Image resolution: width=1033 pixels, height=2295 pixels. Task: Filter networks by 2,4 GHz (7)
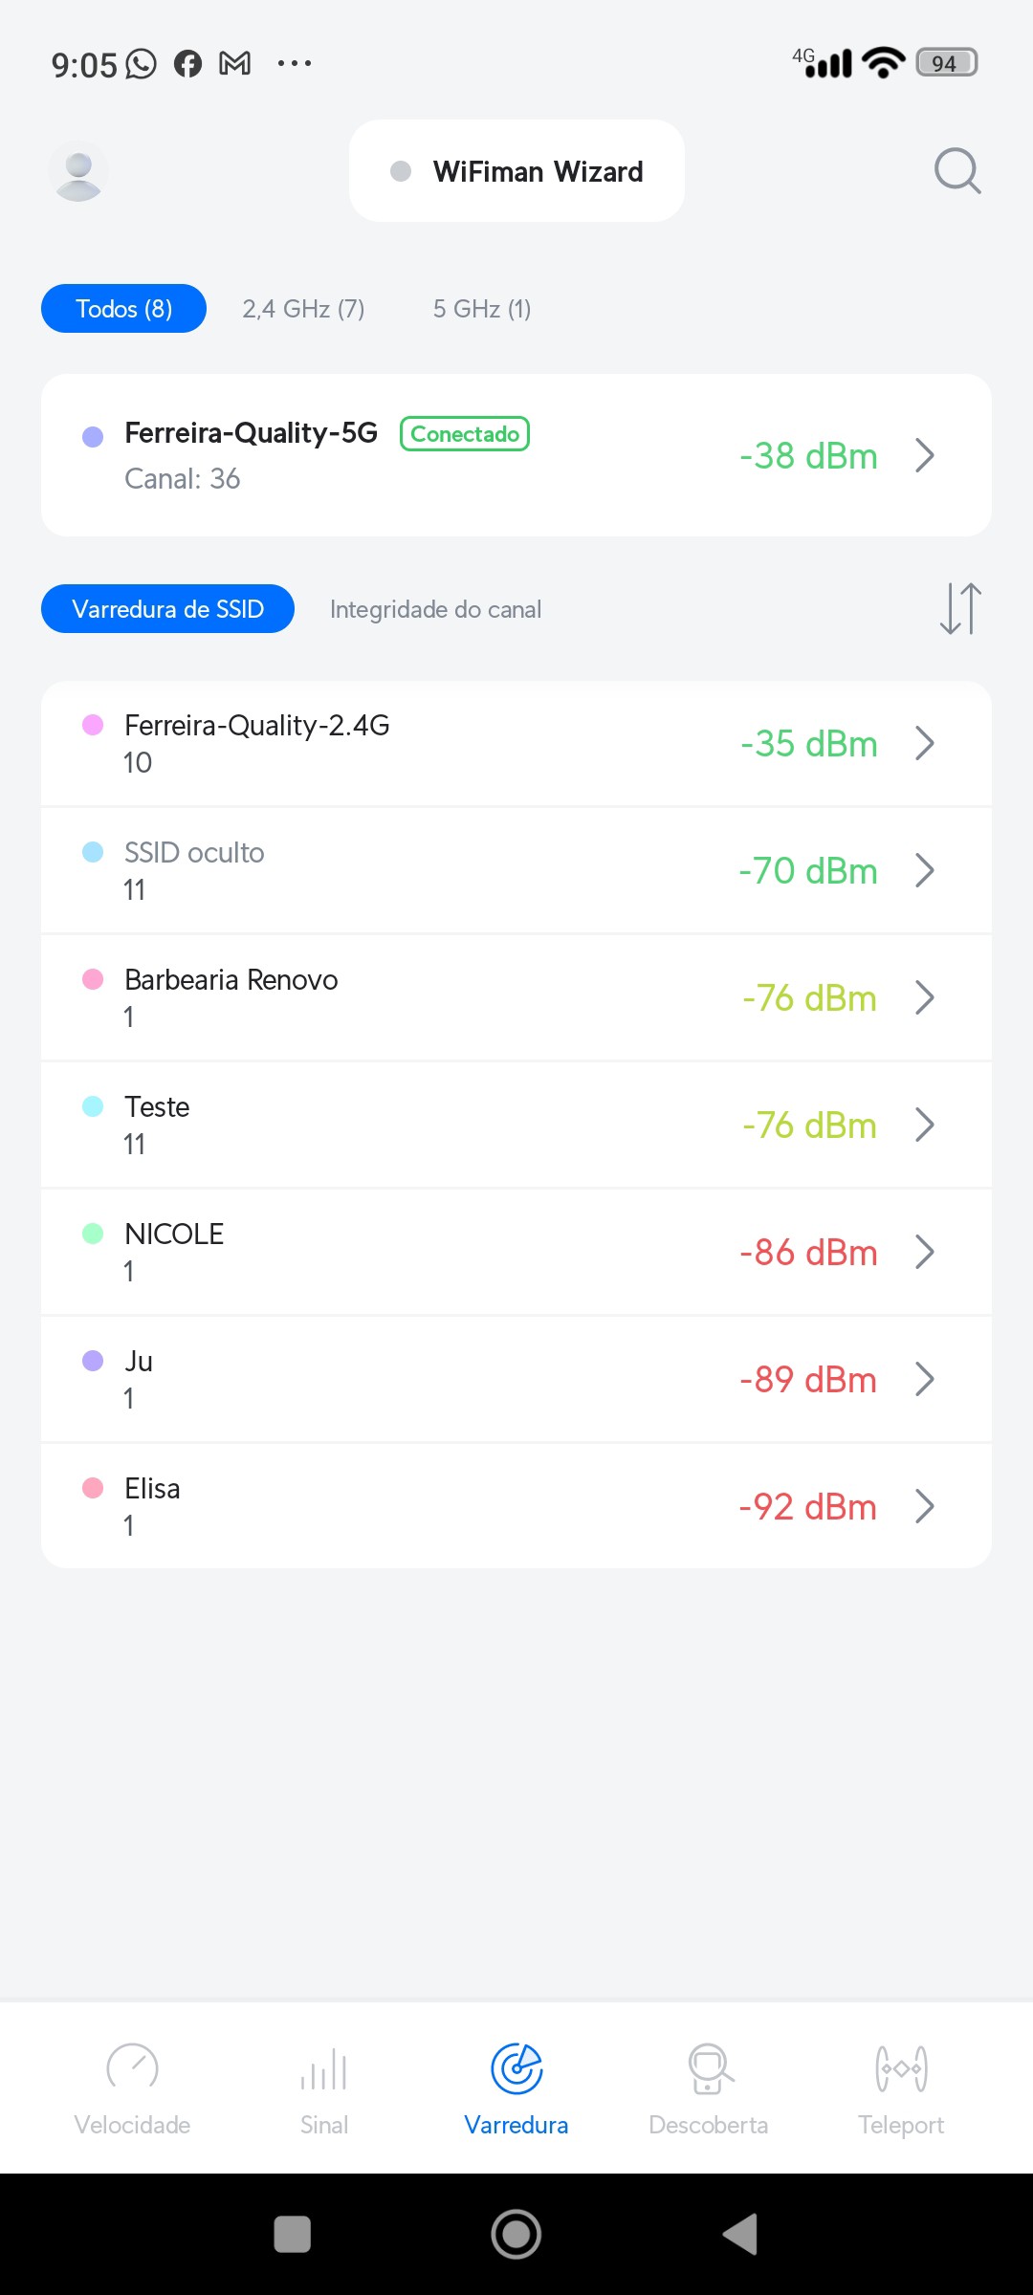pyautogui.click(x=303, y=309)
